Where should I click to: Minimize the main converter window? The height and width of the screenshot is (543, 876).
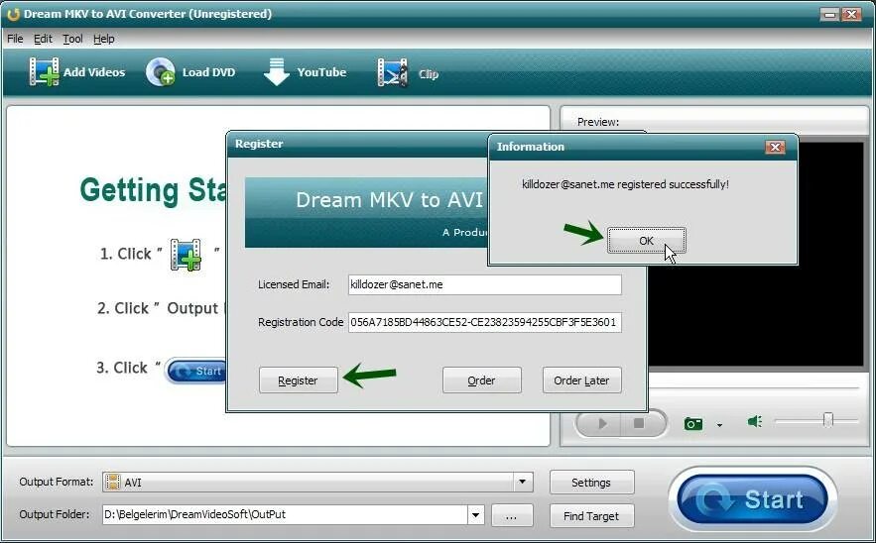[830, 15]
